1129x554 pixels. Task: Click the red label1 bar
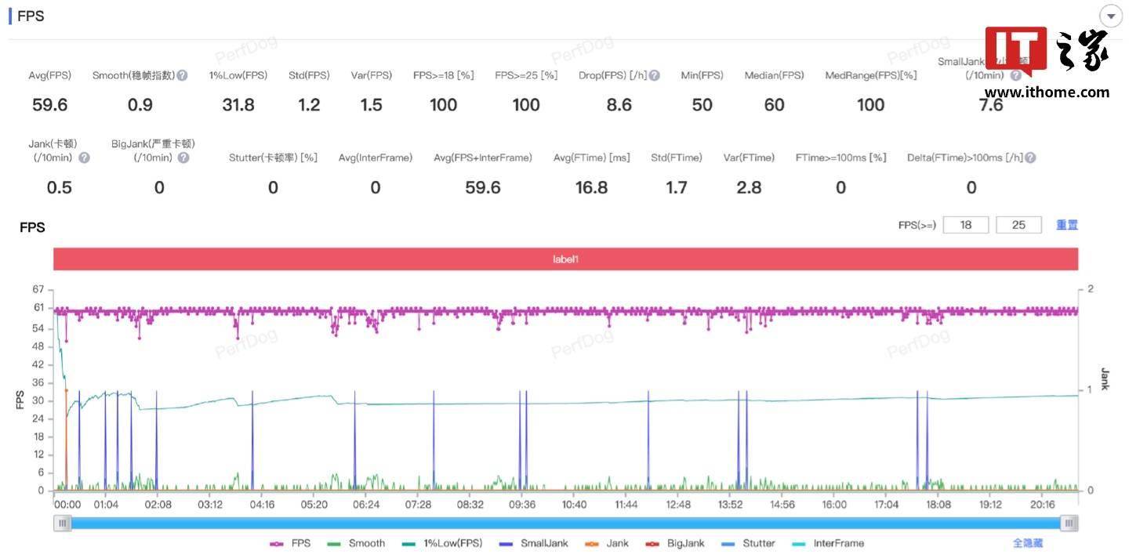click(x=565, y=259)
